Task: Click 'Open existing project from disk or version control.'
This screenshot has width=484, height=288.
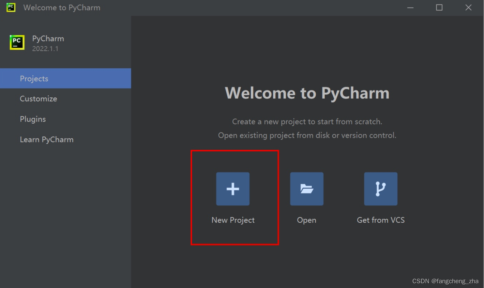Action: (307, 135)
